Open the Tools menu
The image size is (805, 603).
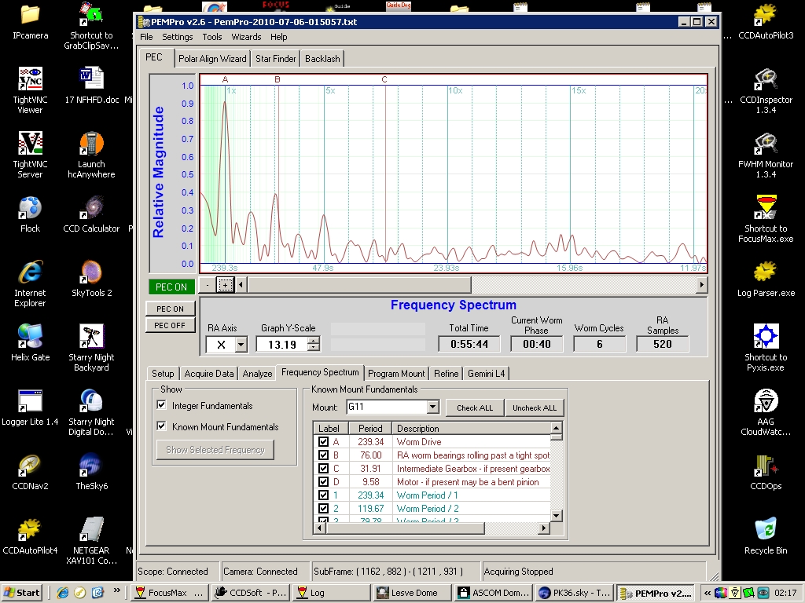pos(212,37)
